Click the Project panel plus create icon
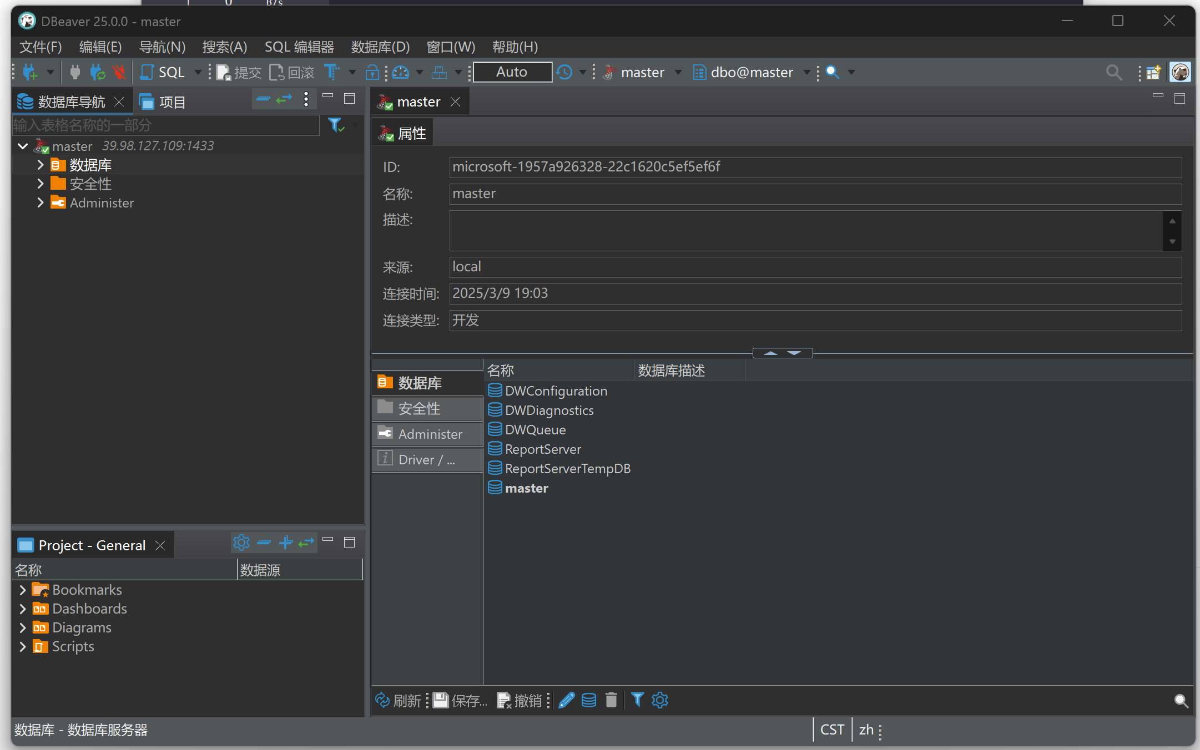 tap(286, 543)
